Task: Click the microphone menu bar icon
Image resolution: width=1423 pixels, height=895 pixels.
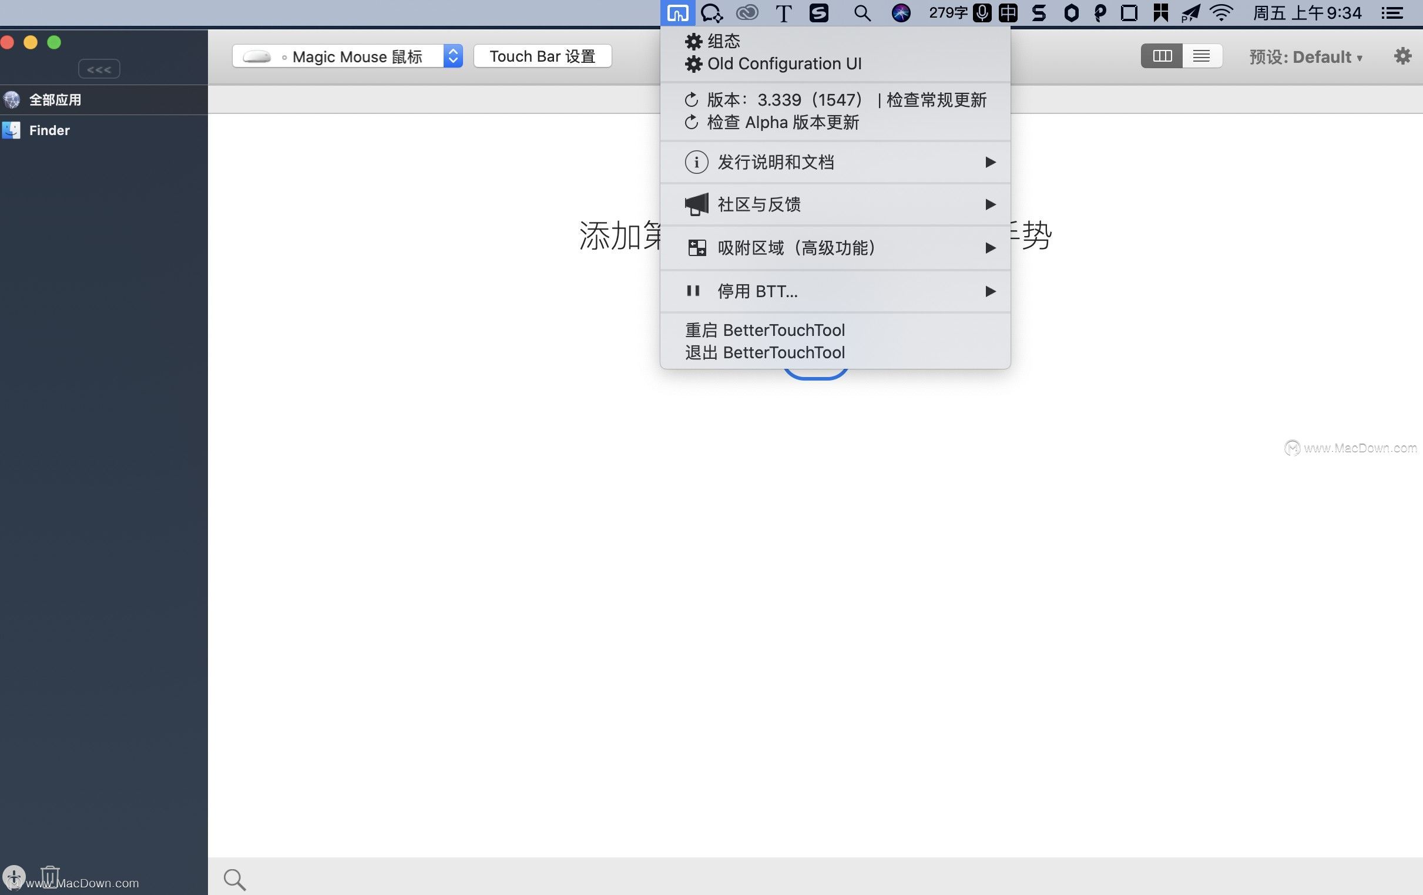Action: pyautogui.click(x=982, y=12)
